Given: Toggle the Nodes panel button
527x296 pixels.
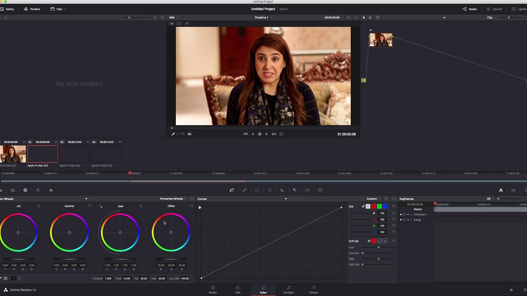Looking at the screenshot, I should pyautogui.click(x=470, y=9).
